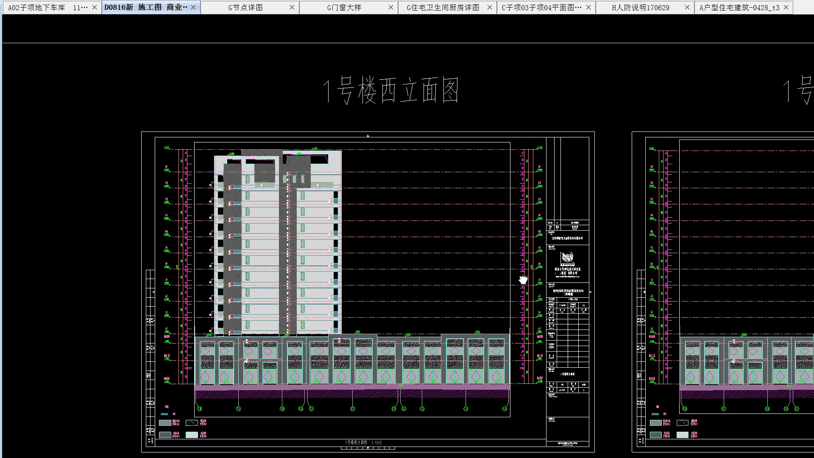
Task: Click the 1号楼西立面图 1:100 scale label
Action: (363, 443)
